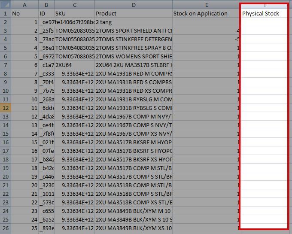Select cell '2XU MA1931B RED XS COMPR'
The width and height of the screenshot is (292, 234).
pyautogui.click(x=134, y=91)
